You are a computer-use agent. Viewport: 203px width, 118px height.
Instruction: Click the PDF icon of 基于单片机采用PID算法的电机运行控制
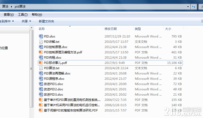click(41, 105)
